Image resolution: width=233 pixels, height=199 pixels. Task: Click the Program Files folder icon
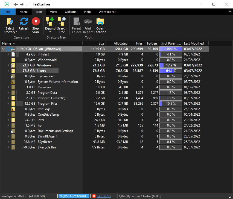click(x=13, y=104)
